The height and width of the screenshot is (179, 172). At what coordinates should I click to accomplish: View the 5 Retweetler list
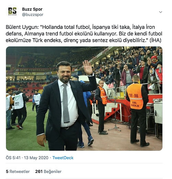18,171
